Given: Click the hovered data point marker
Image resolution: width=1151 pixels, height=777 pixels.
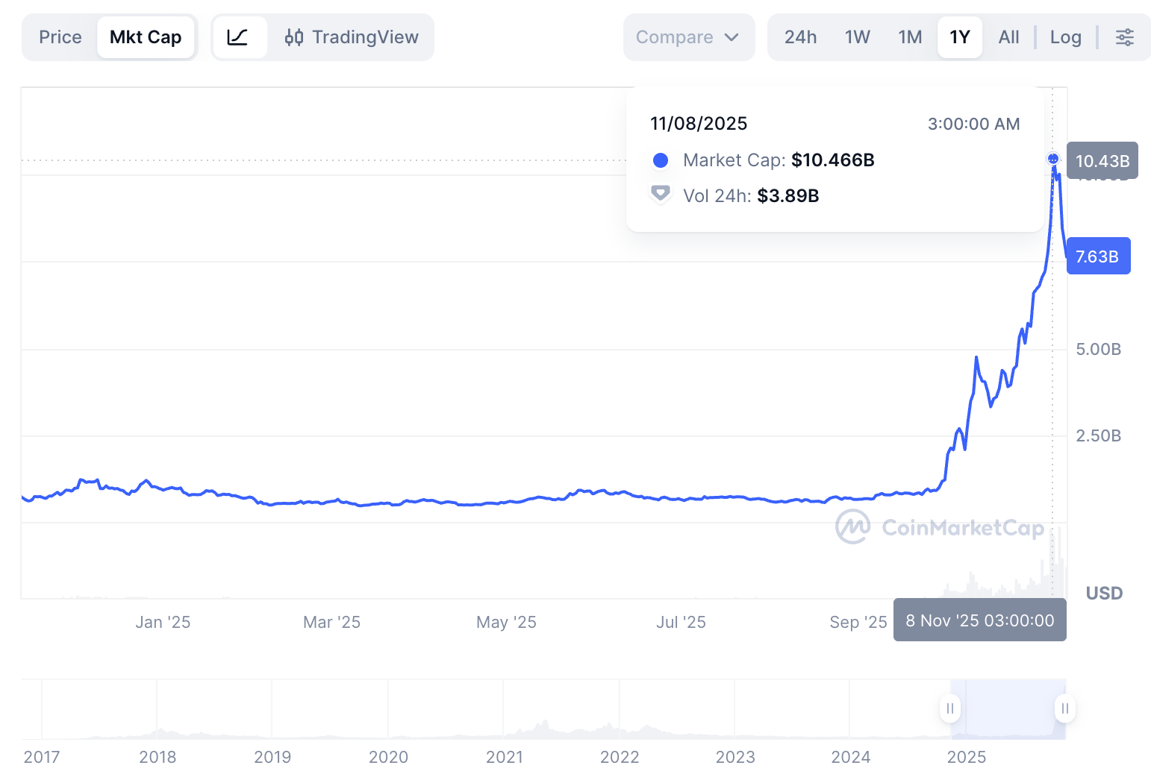Looking at the screenshot, I should [1053, 158].
